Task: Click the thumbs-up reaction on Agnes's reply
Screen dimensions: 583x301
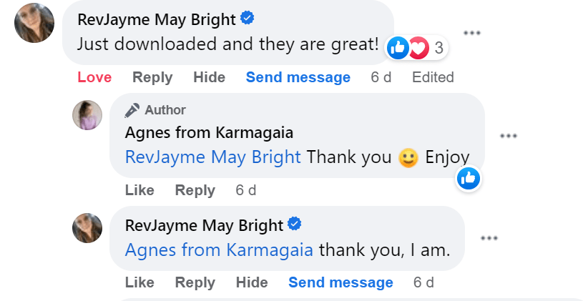Action: [x=469, y=179]
